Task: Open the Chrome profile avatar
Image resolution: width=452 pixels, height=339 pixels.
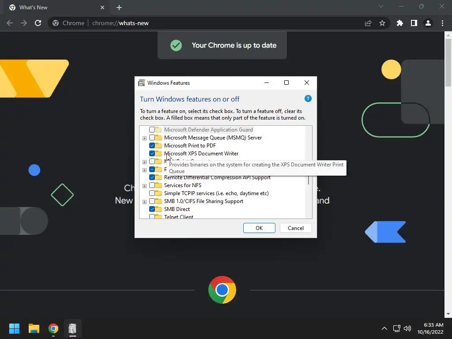Action: [428, 23]
